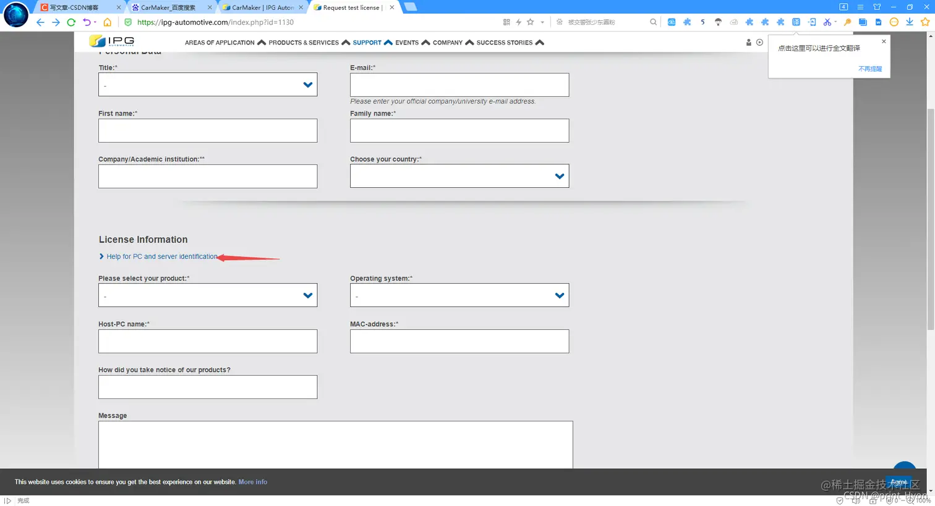The image size is (935, 506).
Task: Open the key password manager icon
Action: 847,22
